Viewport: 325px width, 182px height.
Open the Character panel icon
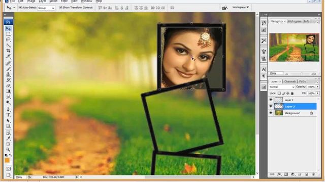click(264, 69)
